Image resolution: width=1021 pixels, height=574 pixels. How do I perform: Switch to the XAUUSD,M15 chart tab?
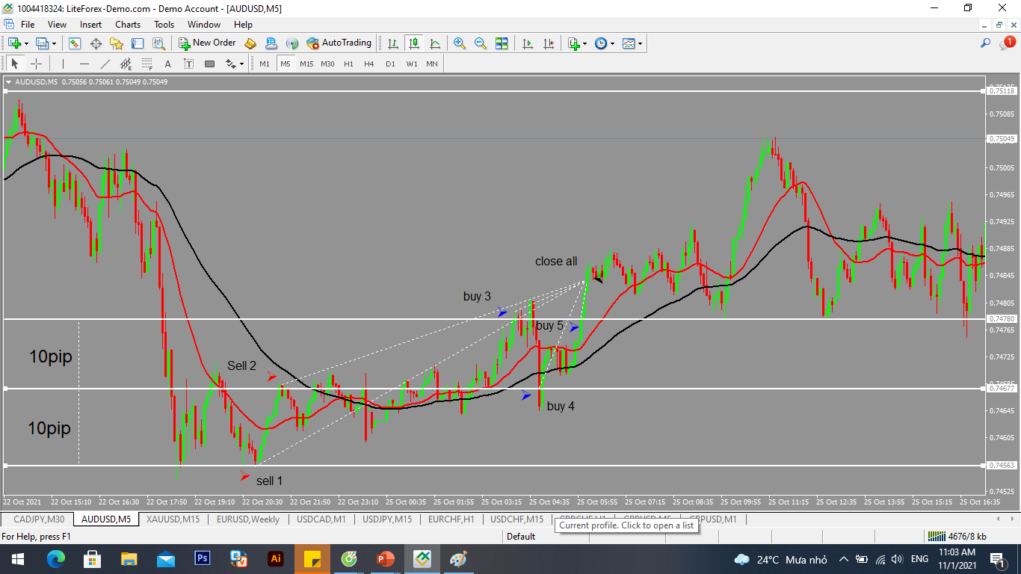click(x=173, y=519)
